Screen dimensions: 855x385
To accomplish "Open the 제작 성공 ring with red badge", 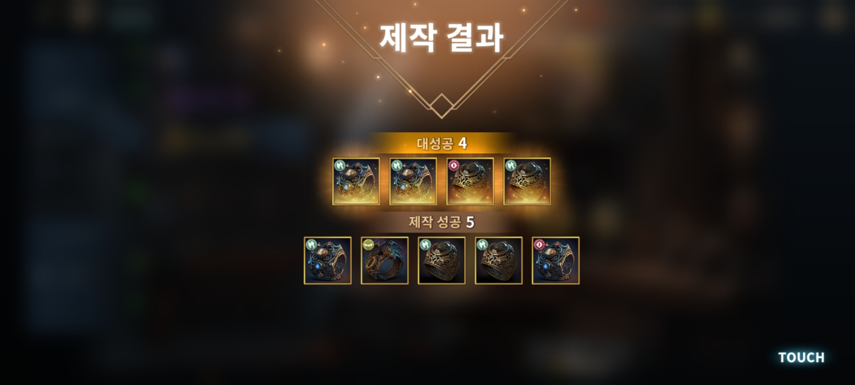I will point(555,261).
